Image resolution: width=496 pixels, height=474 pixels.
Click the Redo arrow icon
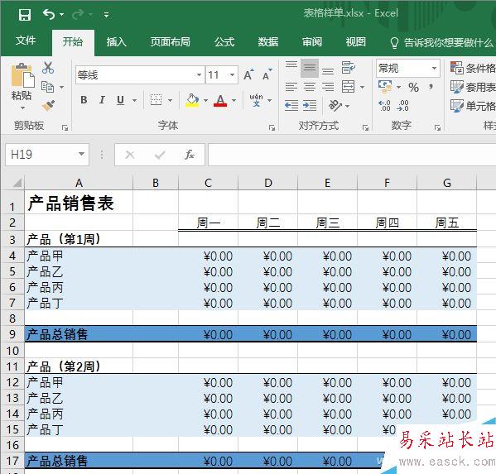pos(78,14)
